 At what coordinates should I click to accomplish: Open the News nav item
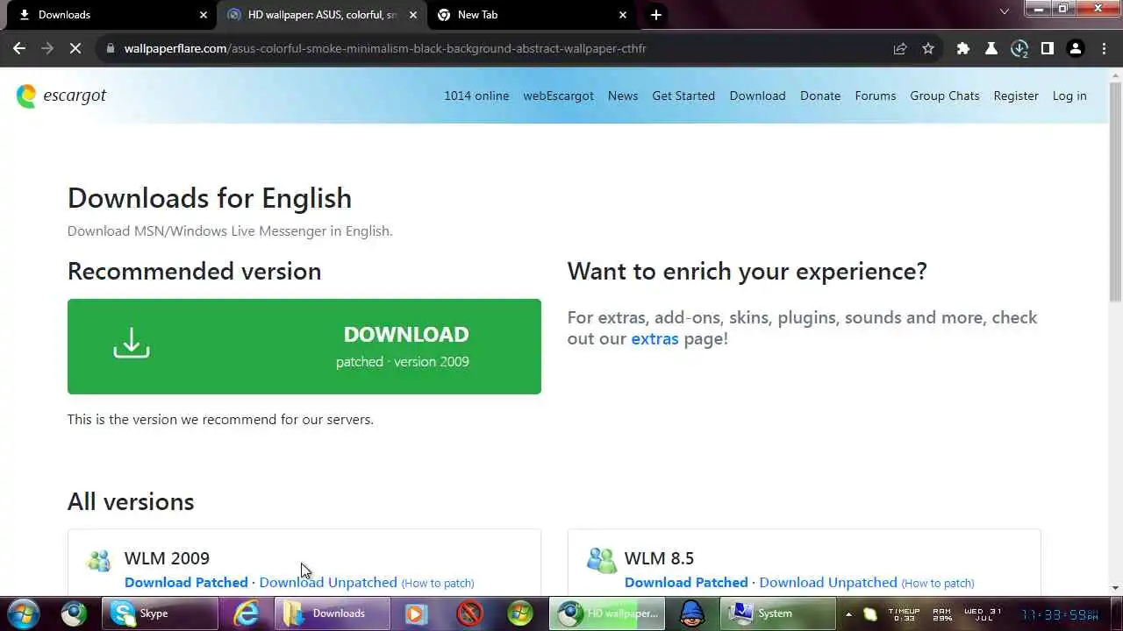coord(623,96)
